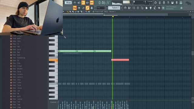This screenshot has width=194, height=109.
Task: Toggle the Browser view icon
Action: tap(142, 8)
